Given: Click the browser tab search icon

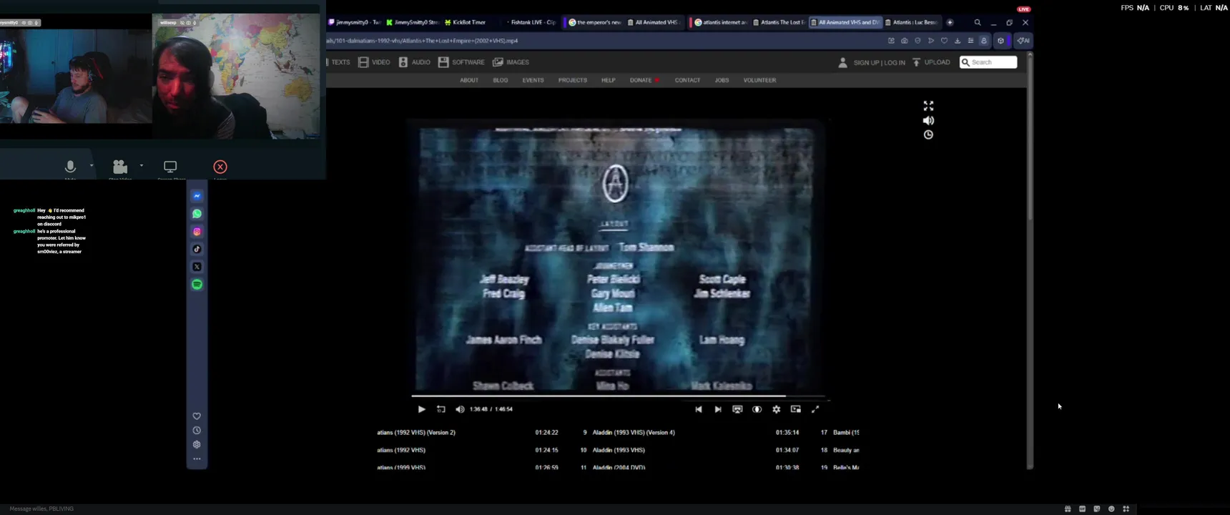Looking at the screenshot, I should [978, 22].
